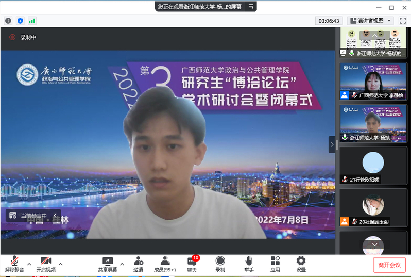Viewport: 411px width, 277px height.
Task: Collapse the participant thumbnail sidebar arrow
Action: click(332, 144)
